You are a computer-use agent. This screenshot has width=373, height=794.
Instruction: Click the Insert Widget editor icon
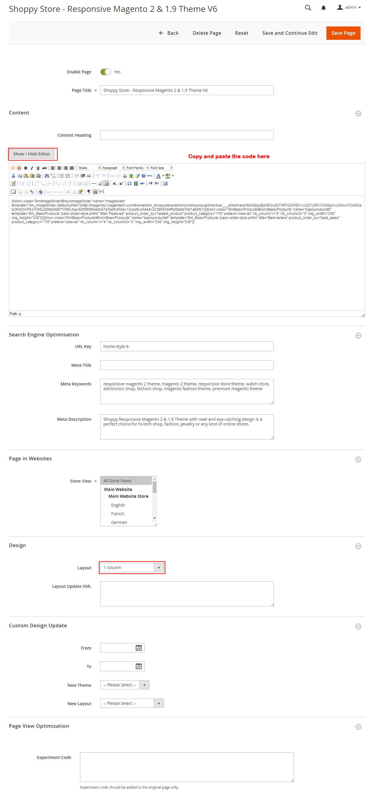point(19,168)
